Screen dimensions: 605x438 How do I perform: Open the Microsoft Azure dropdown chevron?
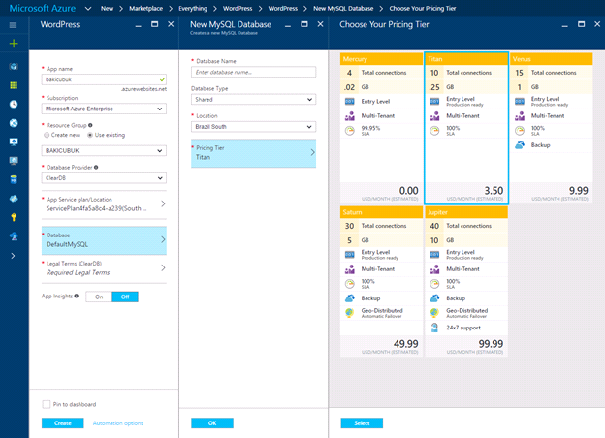coord(88,9)
